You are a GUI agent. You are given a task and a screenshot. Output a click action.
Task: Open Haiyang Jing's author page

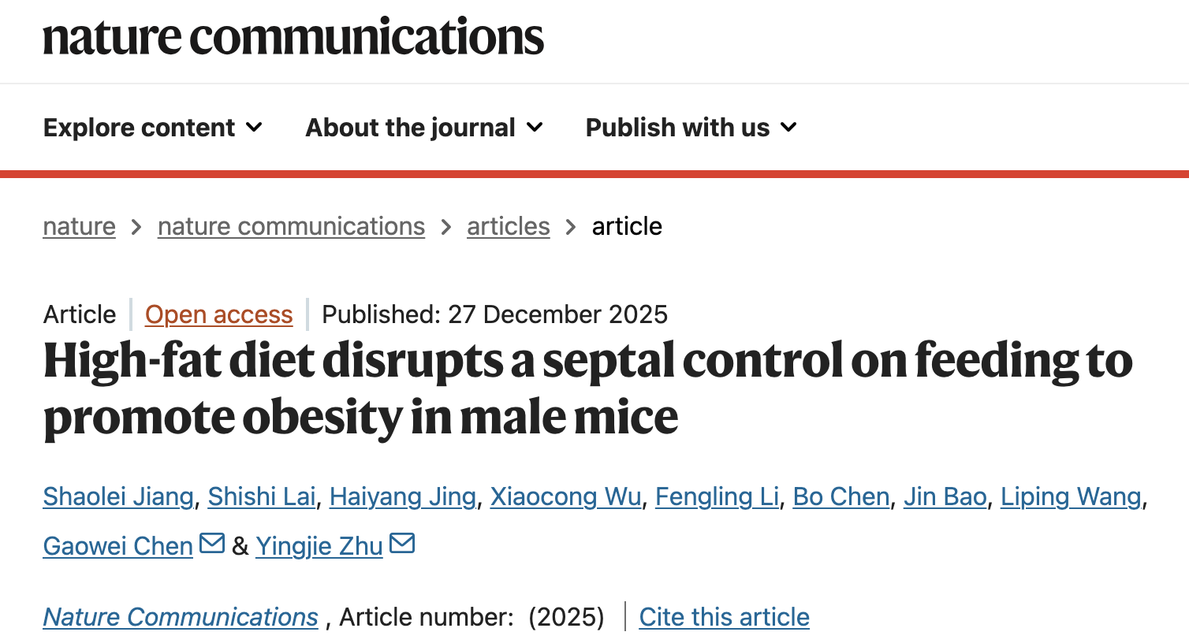402,496
